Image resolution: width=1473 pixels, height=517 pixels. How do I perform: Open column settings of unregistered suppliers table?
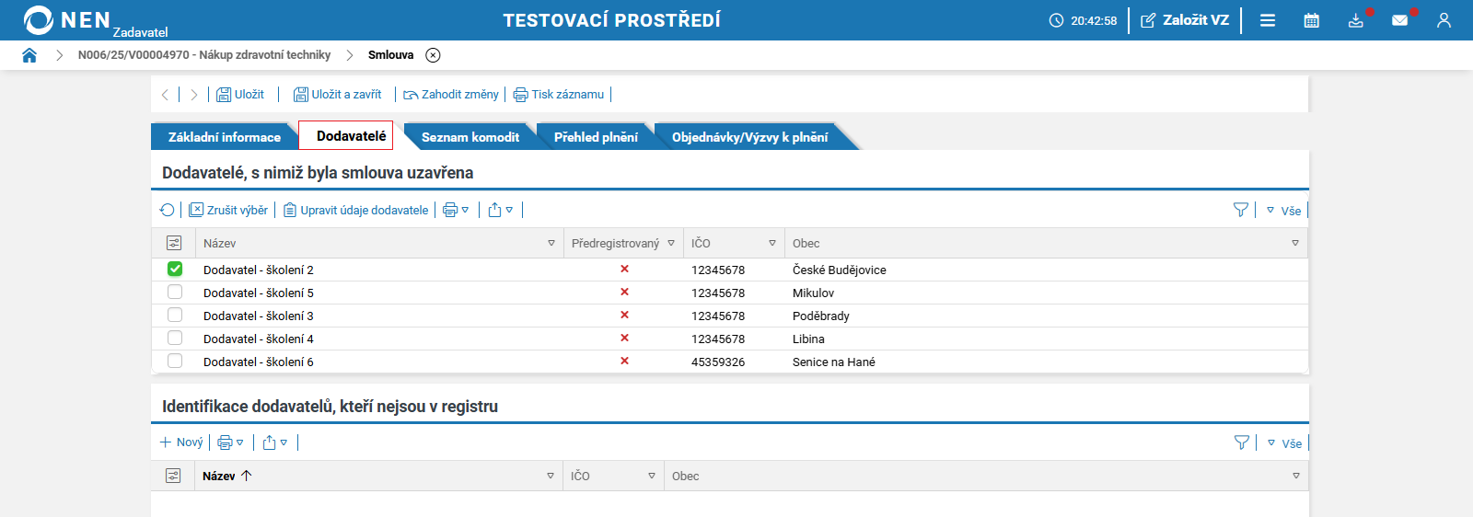173,476
